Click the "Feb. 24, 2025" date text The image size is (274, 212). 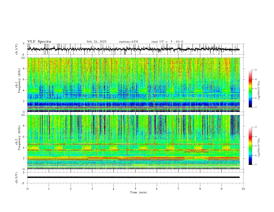pyautogui.click(x=97, y=42)
